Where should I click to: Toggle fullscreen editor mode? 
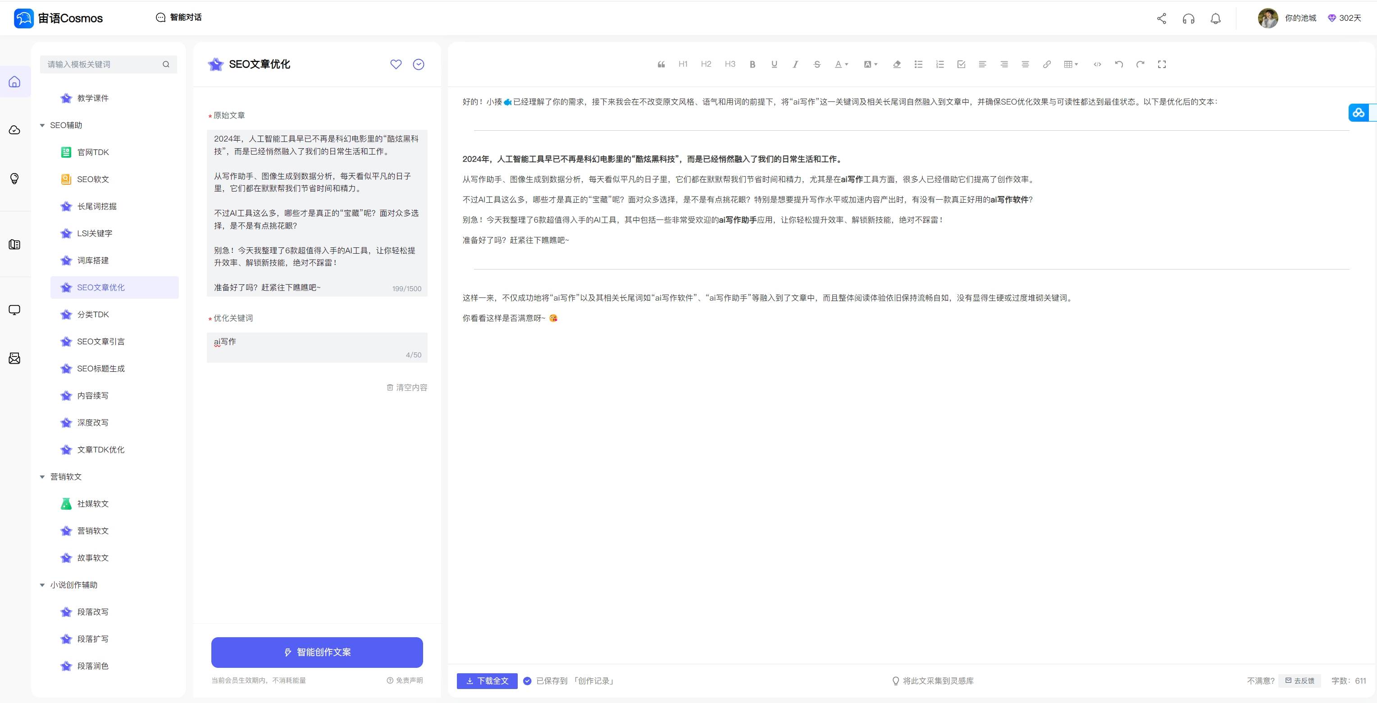coord(1162,64)
